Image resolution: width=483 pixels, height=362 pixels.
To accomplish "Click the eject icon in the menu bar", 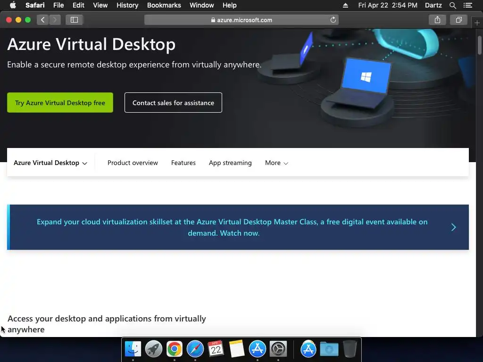I will 346,5.
